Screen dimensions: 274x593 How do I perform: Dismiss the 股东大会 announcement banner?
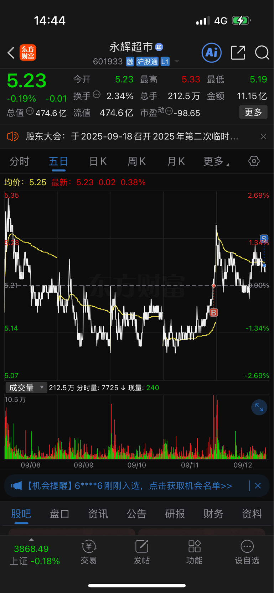pos(263,136)
